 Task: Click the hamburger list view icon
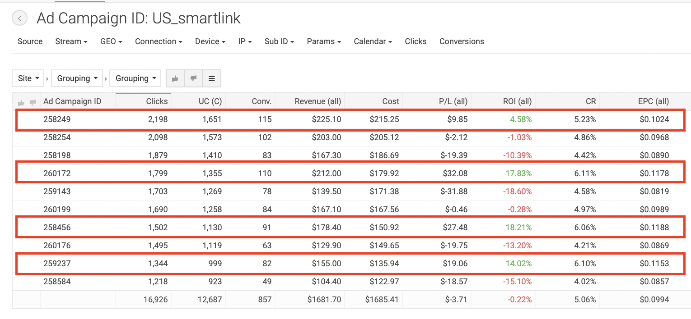(x=211, y=78)
